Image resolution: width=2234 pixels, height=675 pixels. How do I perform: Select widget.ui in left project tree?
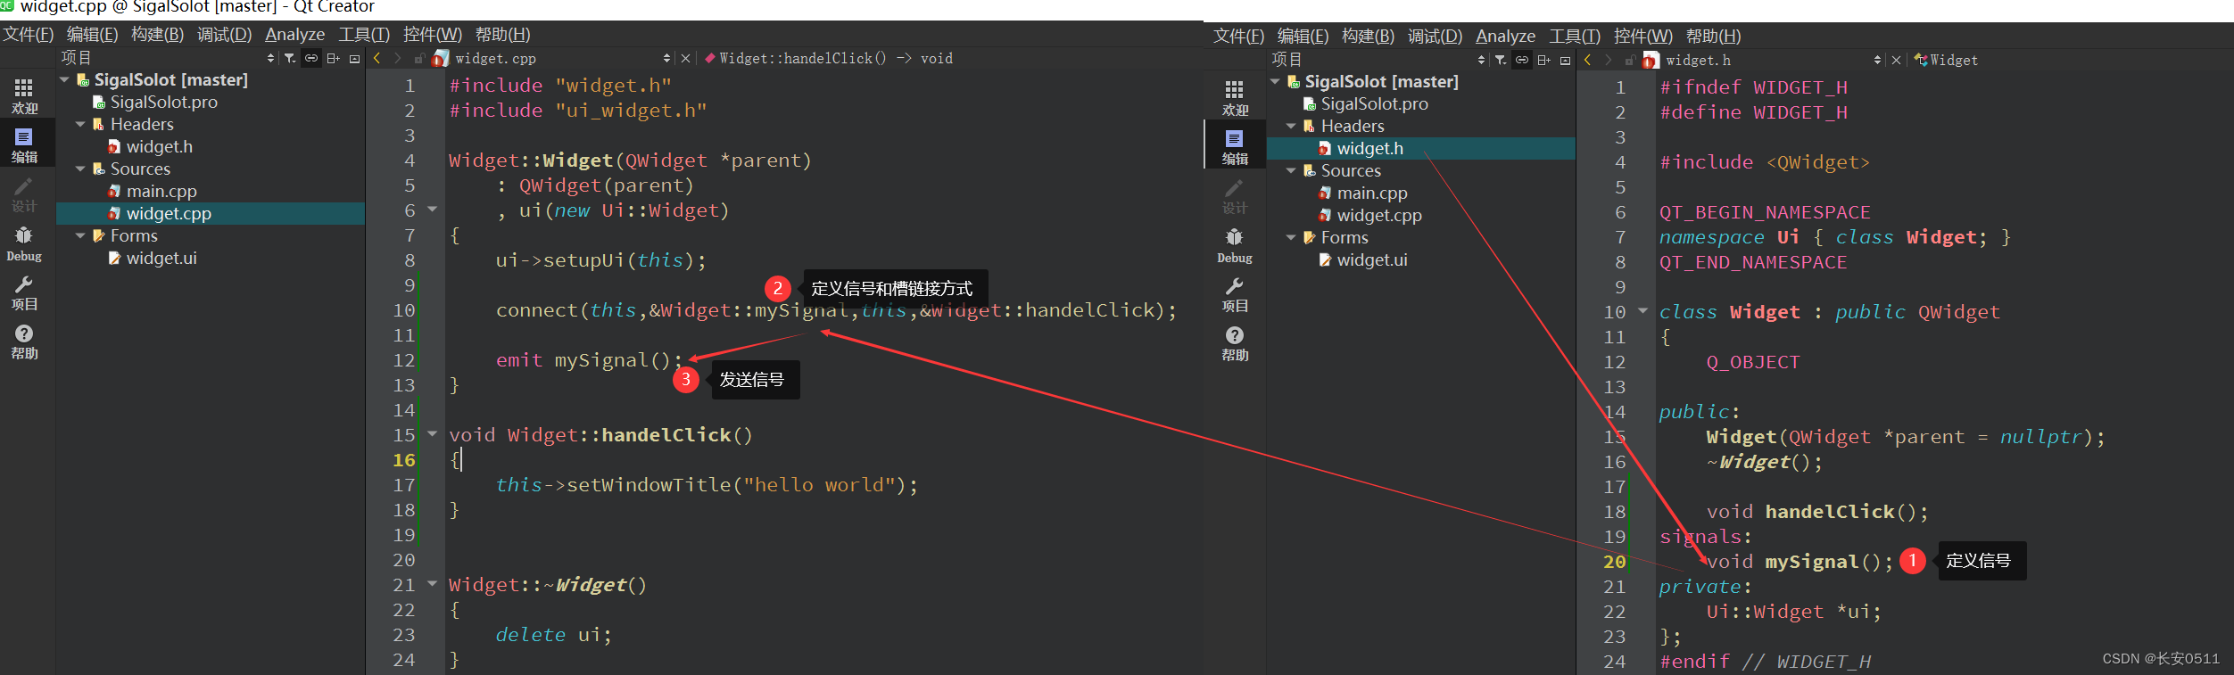point(161,258)
